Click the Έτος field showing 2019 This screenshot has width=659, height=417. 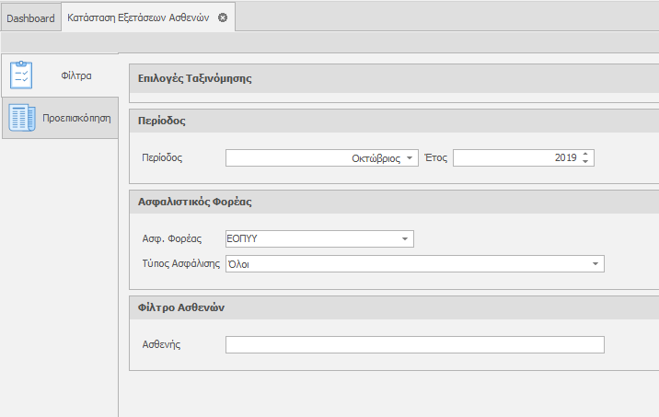click(515, 158)
